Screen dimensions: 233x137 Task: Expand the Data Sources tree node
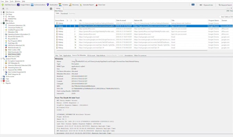pos(1,12)
